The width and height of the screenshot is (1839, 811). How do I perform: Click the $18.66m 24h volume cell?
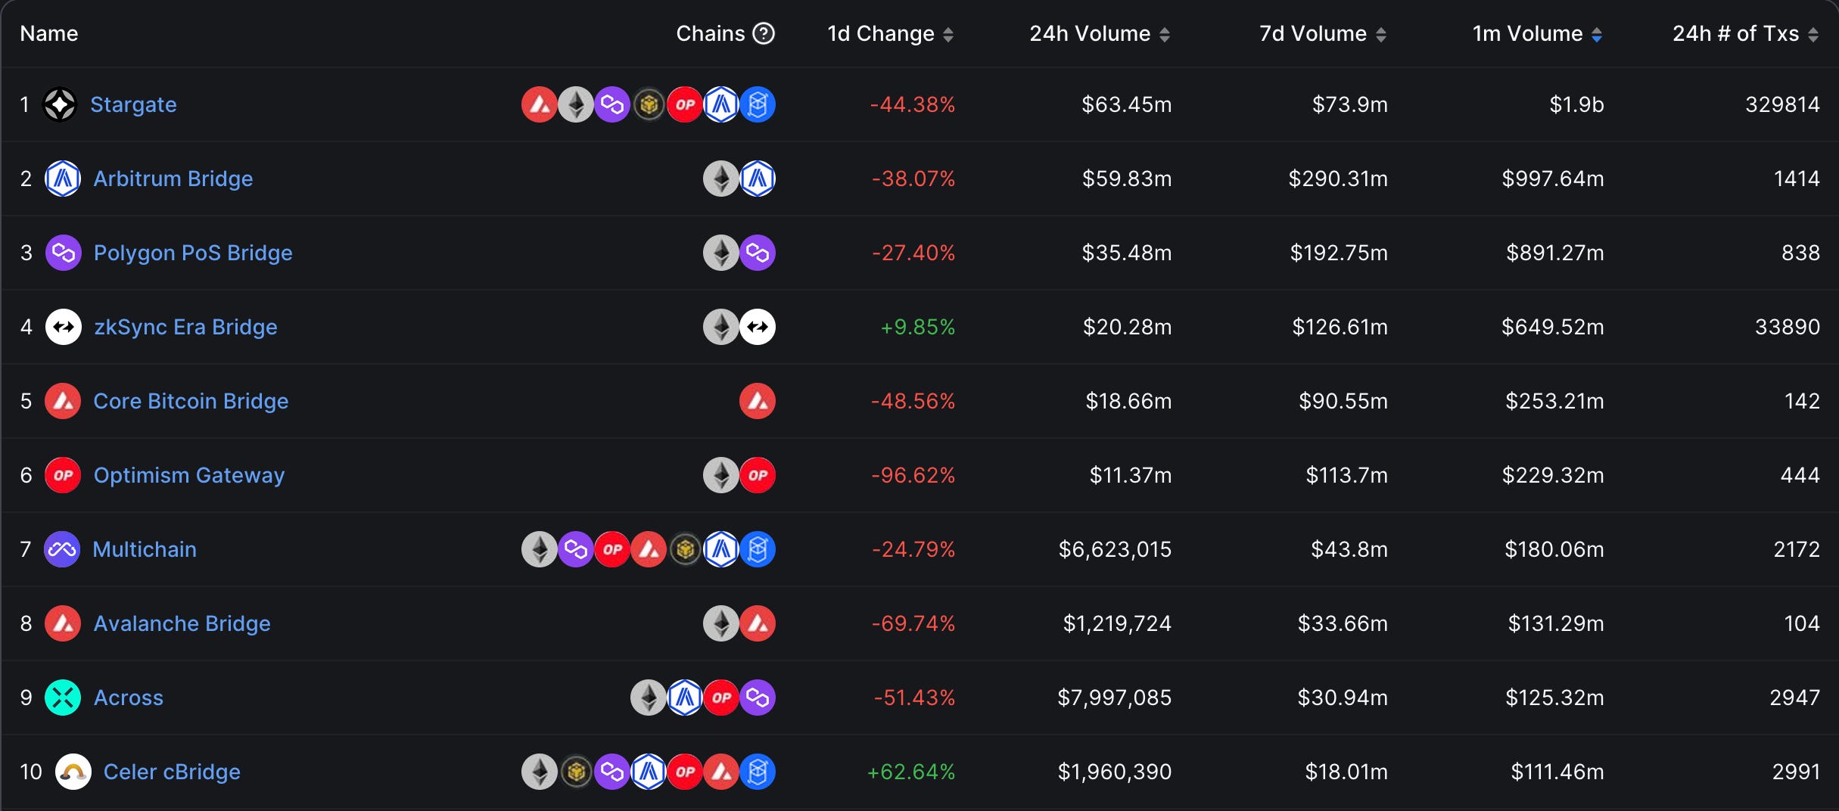(1128, 401)
